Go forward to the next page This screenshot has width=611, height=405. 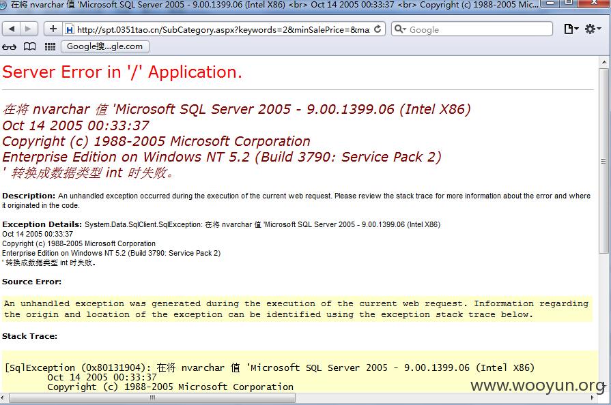pyautogui.click(x=29, y=29)
